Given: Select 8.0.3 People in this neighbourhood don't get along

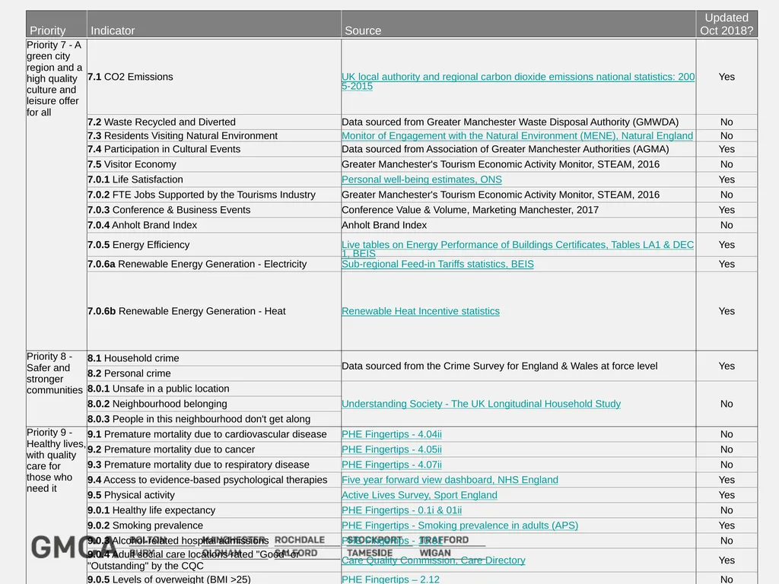Looking at the screenshot, I should 214,419.
